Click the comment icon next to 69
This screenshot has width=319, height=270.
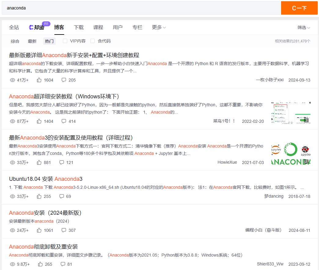pos(62,196)
